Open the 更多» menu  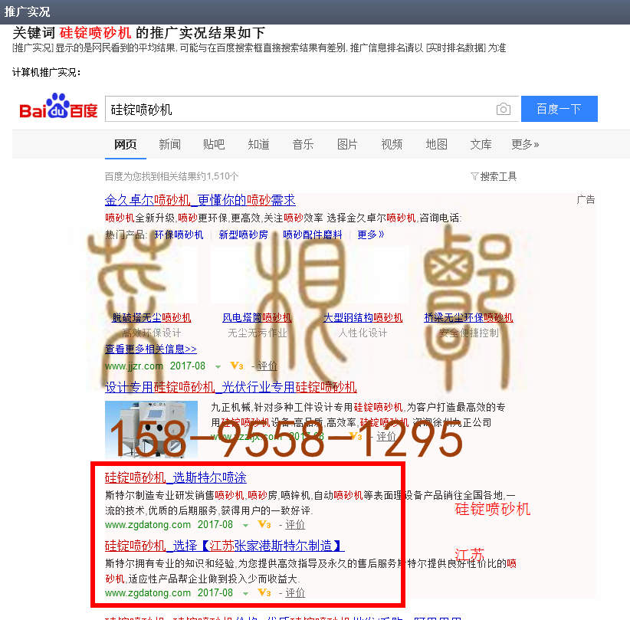525,144
